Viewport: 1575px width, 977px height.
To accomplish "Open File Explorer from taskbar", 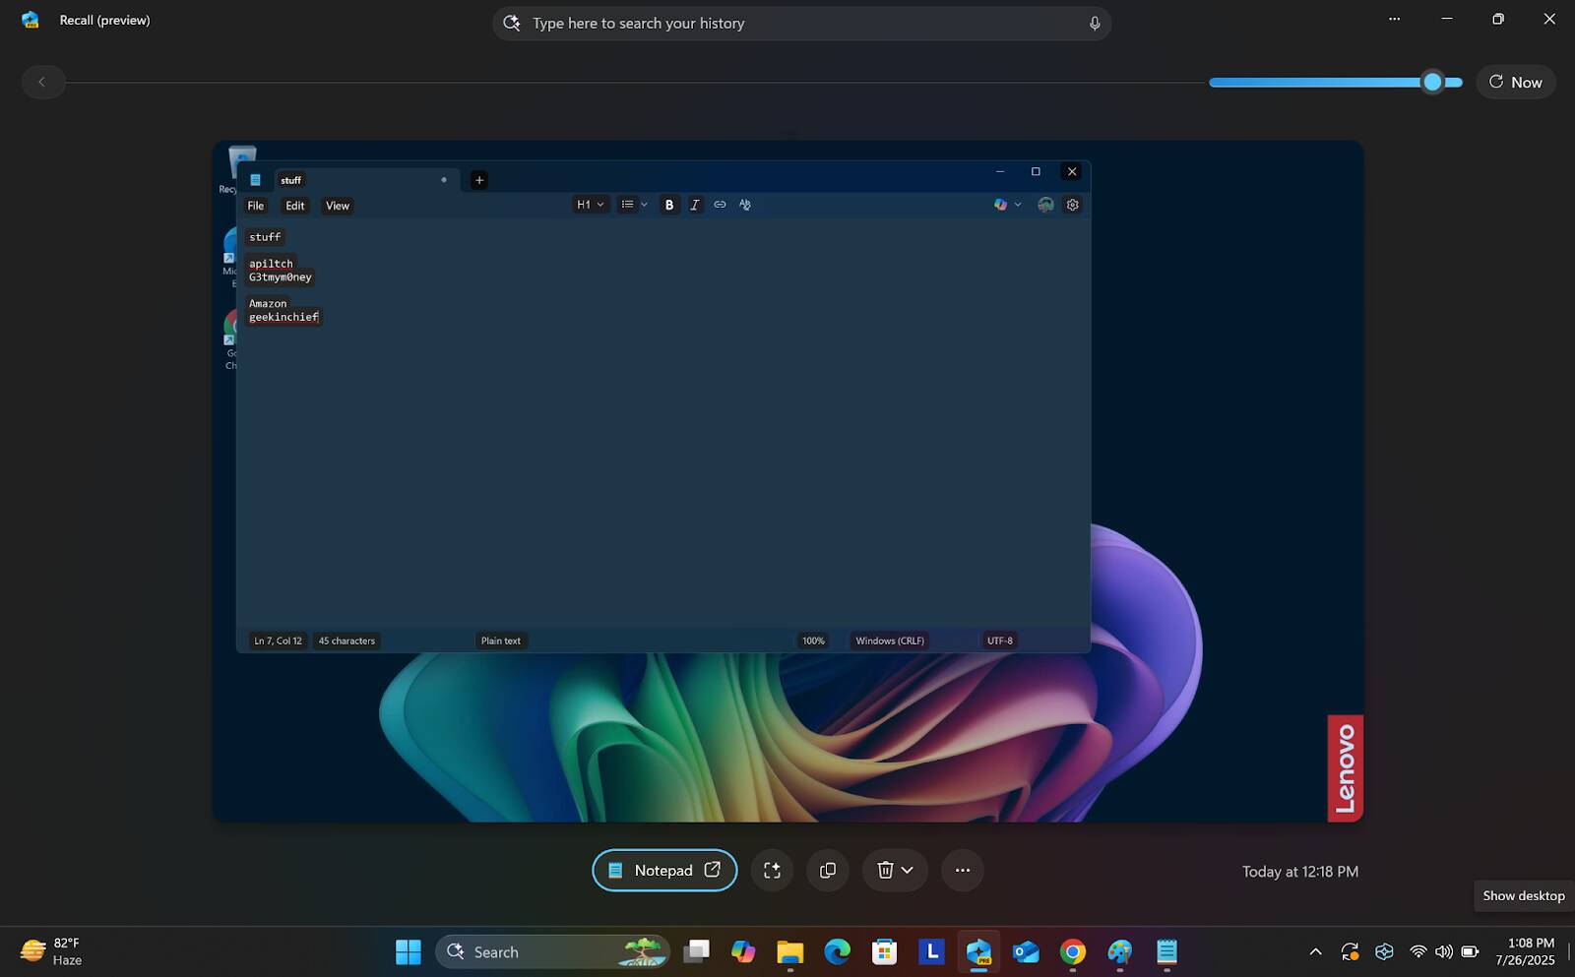I will click(x=789, y=951).
